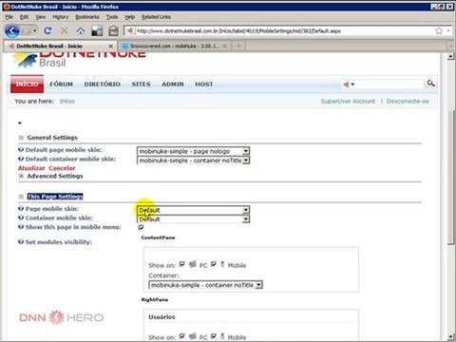Open help icon for Page mobile skin
The height and width of the screenshot is (342, 456).
pyautogui.click(x=21, y=208)
